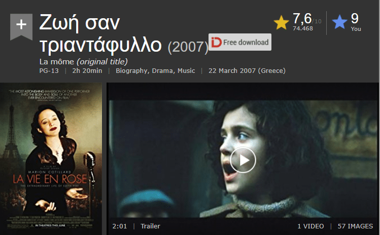Open the Music genre link
The width and height of the screenshot is (380, 235).
click(x=186, y=71)
